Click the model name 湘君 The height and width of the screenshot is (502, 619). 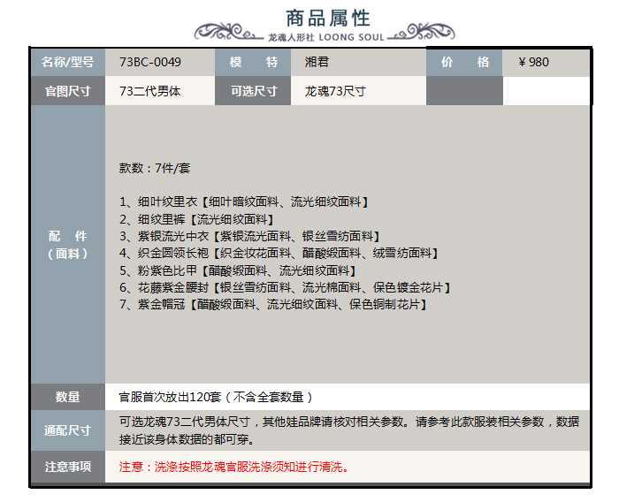(317, 63)
